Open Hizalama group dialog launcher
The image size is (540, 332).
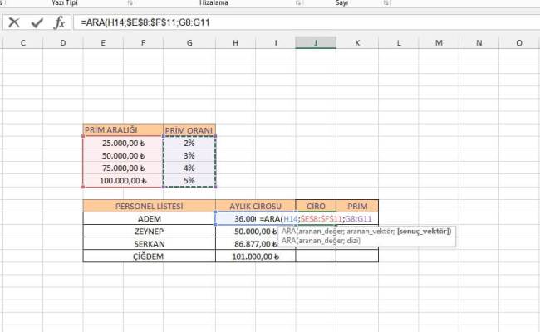(x=298, y=2)
